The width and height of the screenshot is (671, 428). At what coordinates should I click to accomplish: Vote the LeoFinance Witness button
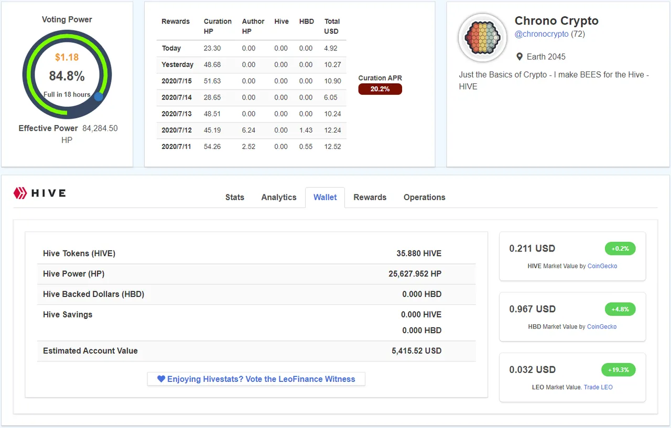[x=256, y=379]
